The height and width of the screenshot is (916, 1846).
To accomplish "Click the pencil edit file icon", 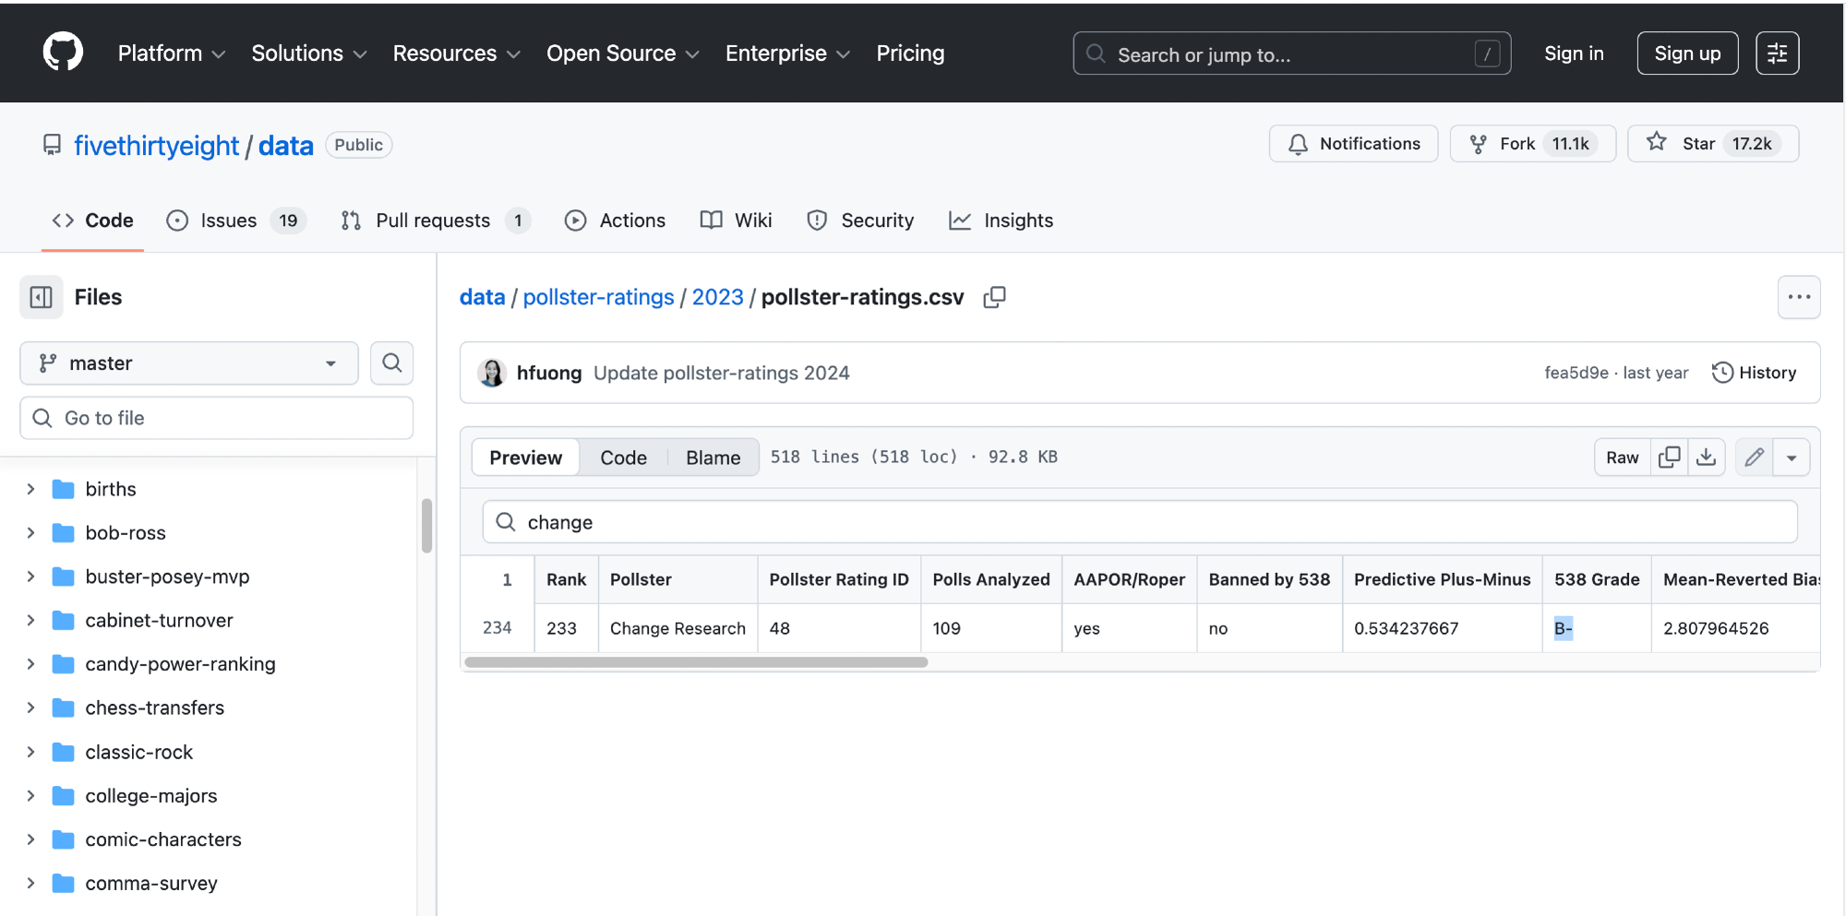I will [1754, 458].
